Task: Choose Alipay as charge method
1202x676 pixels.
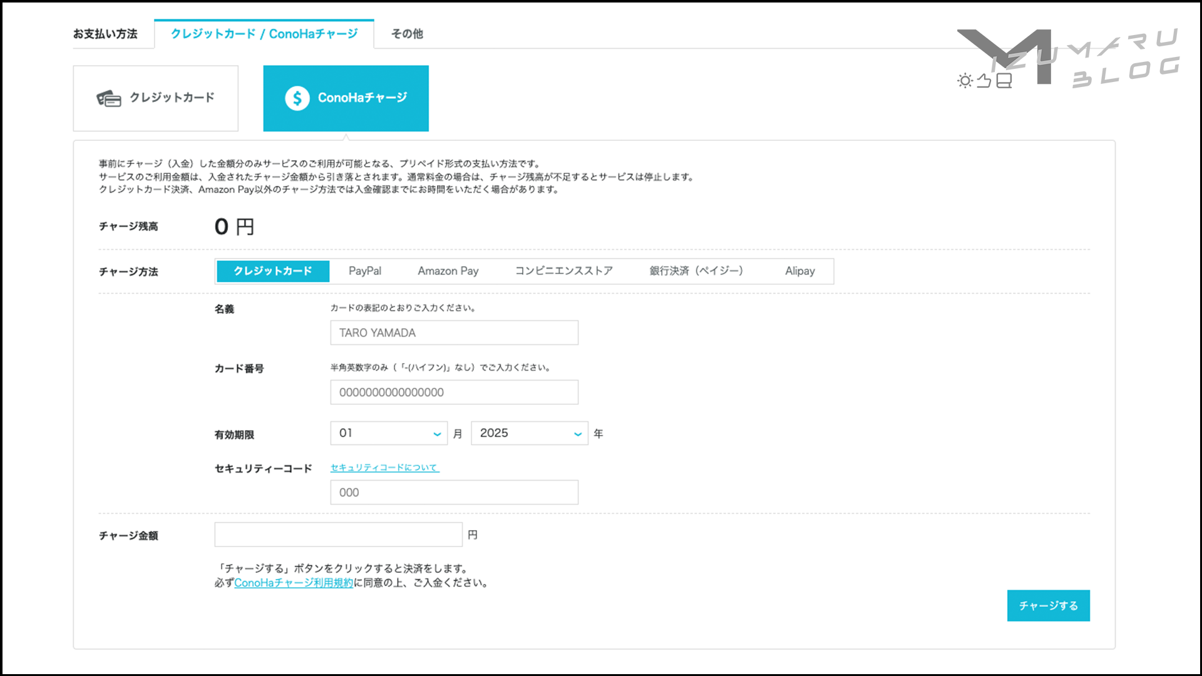Action: click(800, 271)
